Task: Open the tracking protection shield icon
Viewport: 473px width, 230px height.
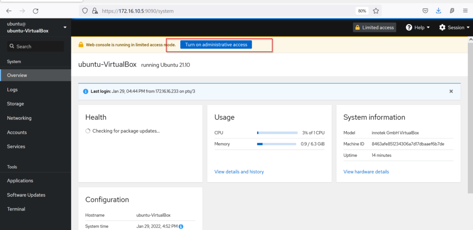Action: tap(85, 11)
